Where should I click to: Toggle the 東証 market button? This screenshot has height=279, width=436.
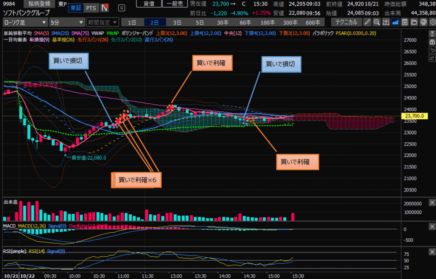[76, 8]
